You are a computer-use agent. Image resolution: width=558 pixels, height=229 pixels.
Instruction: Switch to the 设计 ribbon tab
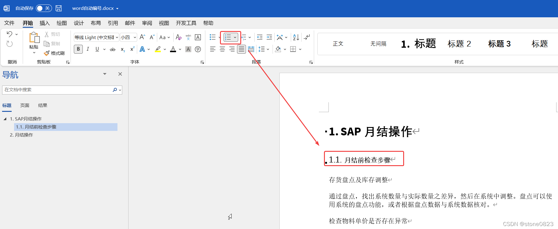coord(79,23)
